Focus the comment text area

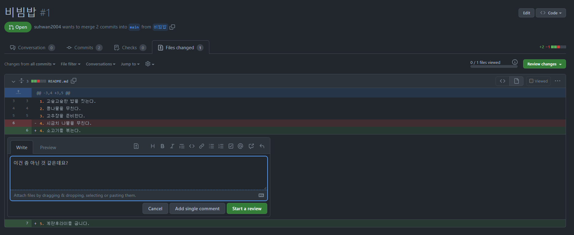click(139, 173)
